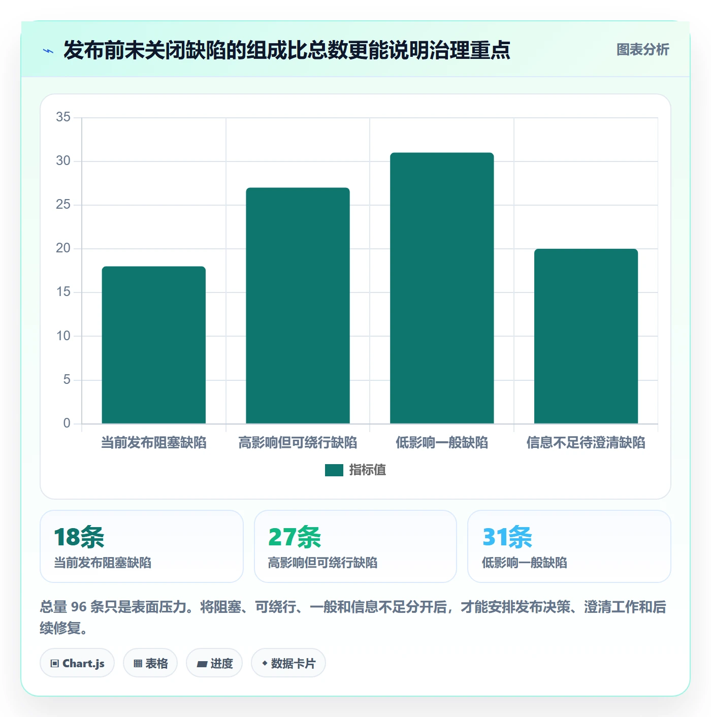Click the x-axis label 低影响一般缺陷
The width and height of the screenshot is (711, 717).
click(442, 443)
